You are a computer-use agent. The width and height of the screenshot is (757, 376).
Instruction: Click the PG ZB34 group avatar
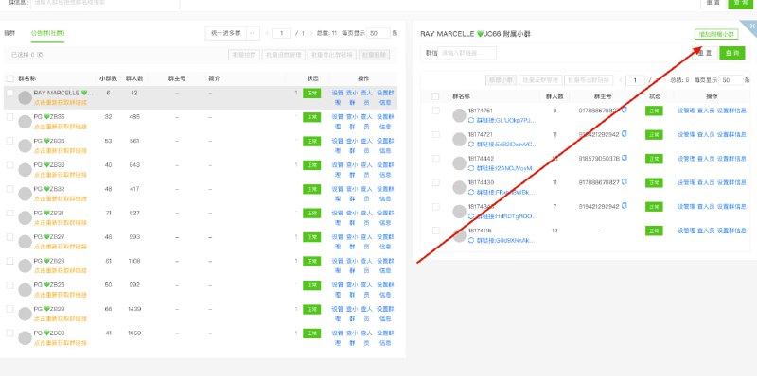coord(26,146)
